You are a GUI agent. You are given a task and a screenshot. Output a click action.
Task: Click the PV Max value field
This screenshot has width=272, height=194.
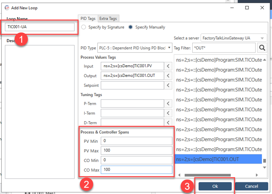(137, 150)
